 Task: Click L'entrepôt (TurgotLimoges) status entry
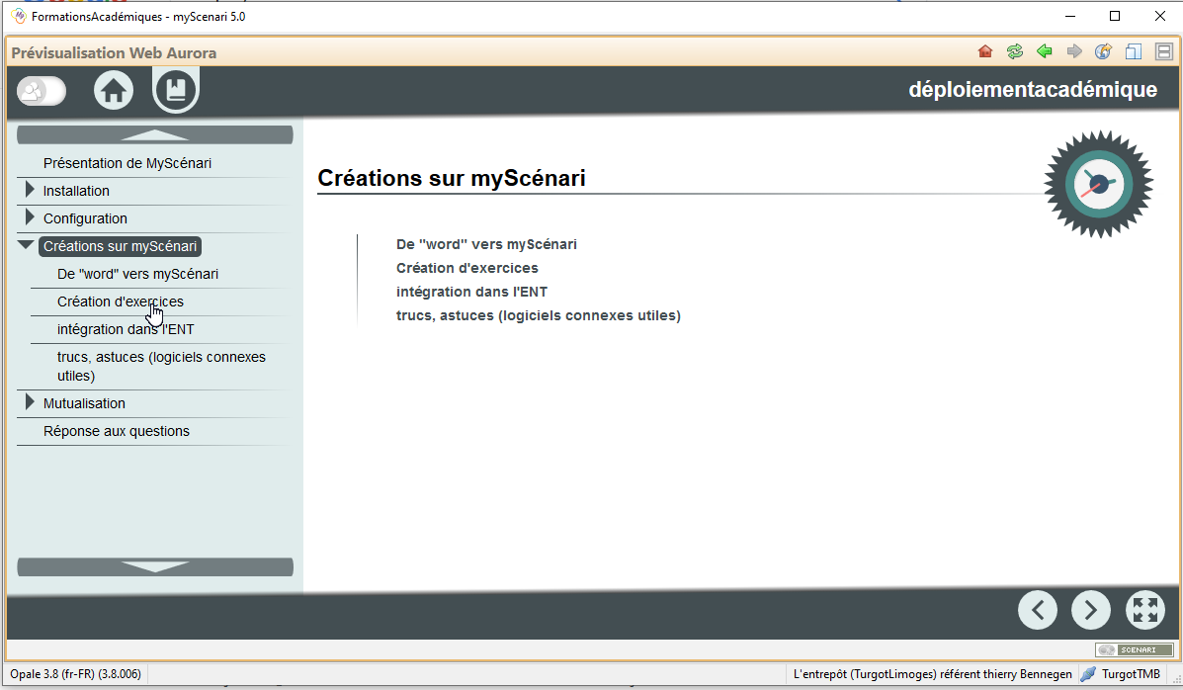pos(933,674)
